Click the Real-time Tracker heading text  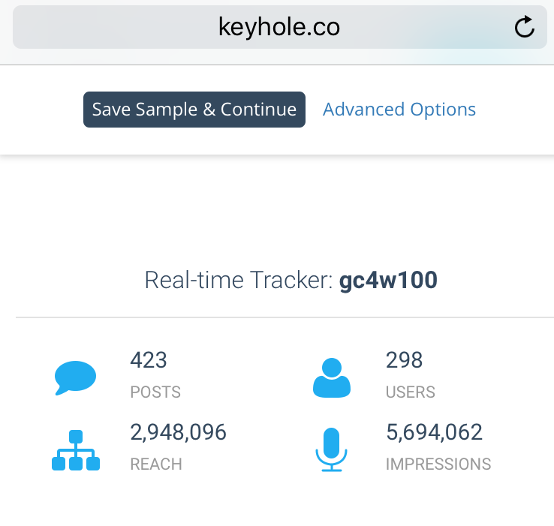239,281
